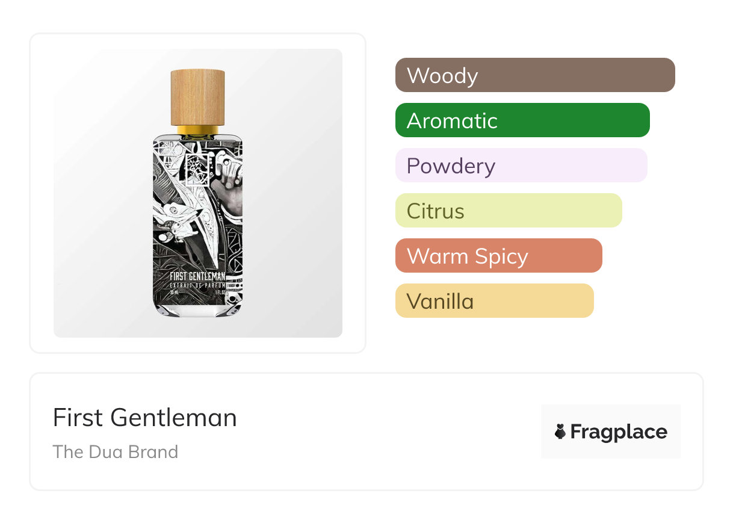Click the Woody accord bar
The image size is (733, 520).
[535, 75]
